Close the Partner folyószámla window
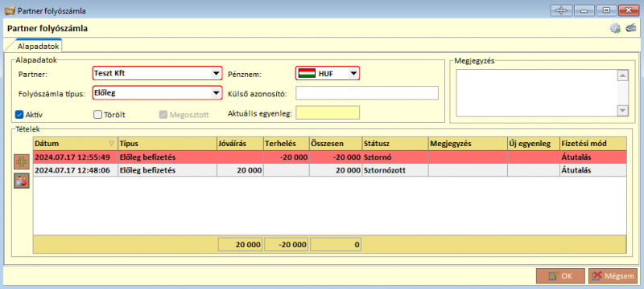Screen dimensions: 644x289 (628, 10)
